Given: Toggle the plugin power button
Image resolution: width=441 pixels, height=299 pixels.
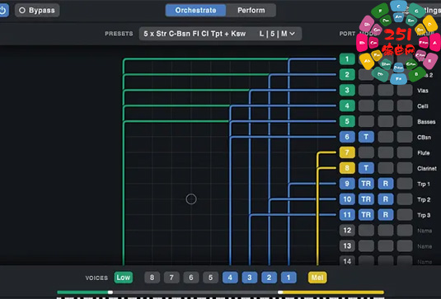Looking at the screenshot, I should (3, 11).
